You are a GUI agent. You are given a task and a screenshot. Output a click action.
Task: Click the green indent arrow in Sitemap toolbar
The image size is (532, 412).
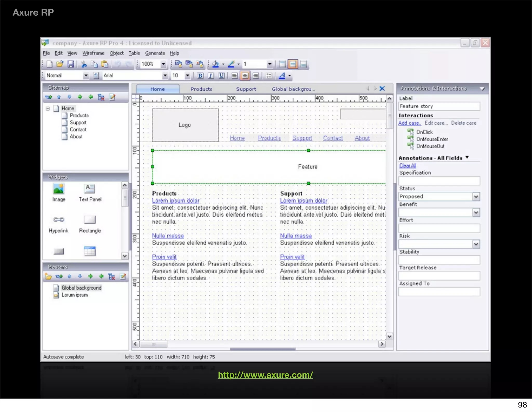pyautogui.click(x=80, y=97)
